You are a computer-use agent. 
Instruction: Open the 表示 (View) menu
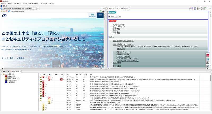click(10, 4)
